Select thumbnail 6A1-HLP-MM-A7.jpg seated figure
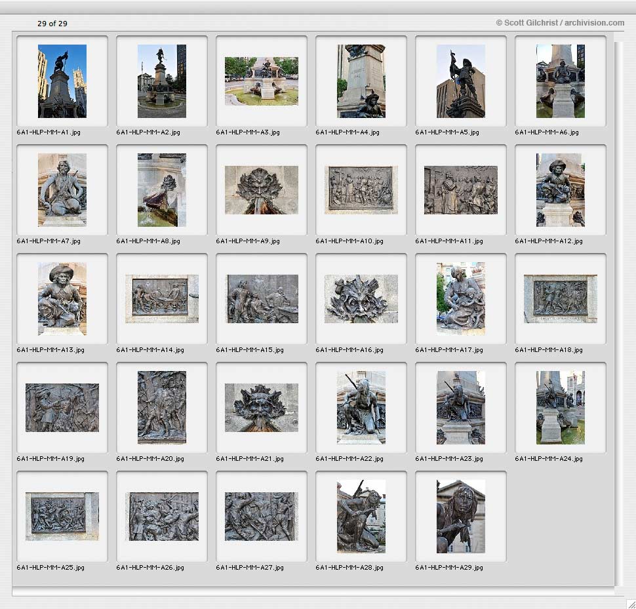636x609 pixels. coord(62,189)
